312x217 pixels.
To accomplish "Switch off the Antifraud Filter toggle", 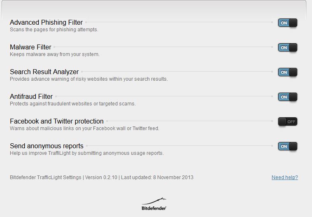I will (288, 97).
